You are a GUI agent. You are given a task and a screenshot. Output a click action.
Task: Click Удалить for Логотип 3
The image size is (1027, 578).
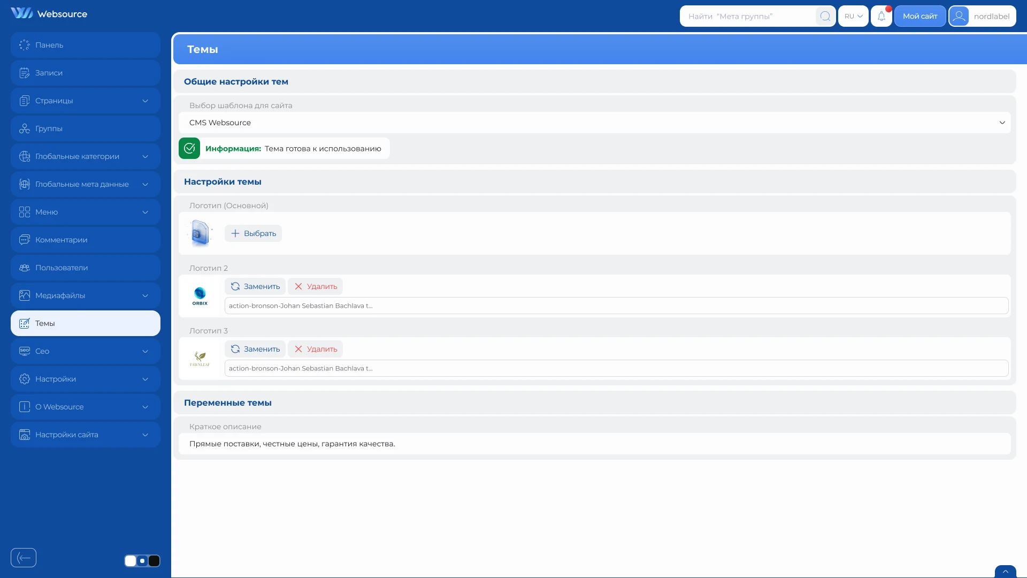316,349
